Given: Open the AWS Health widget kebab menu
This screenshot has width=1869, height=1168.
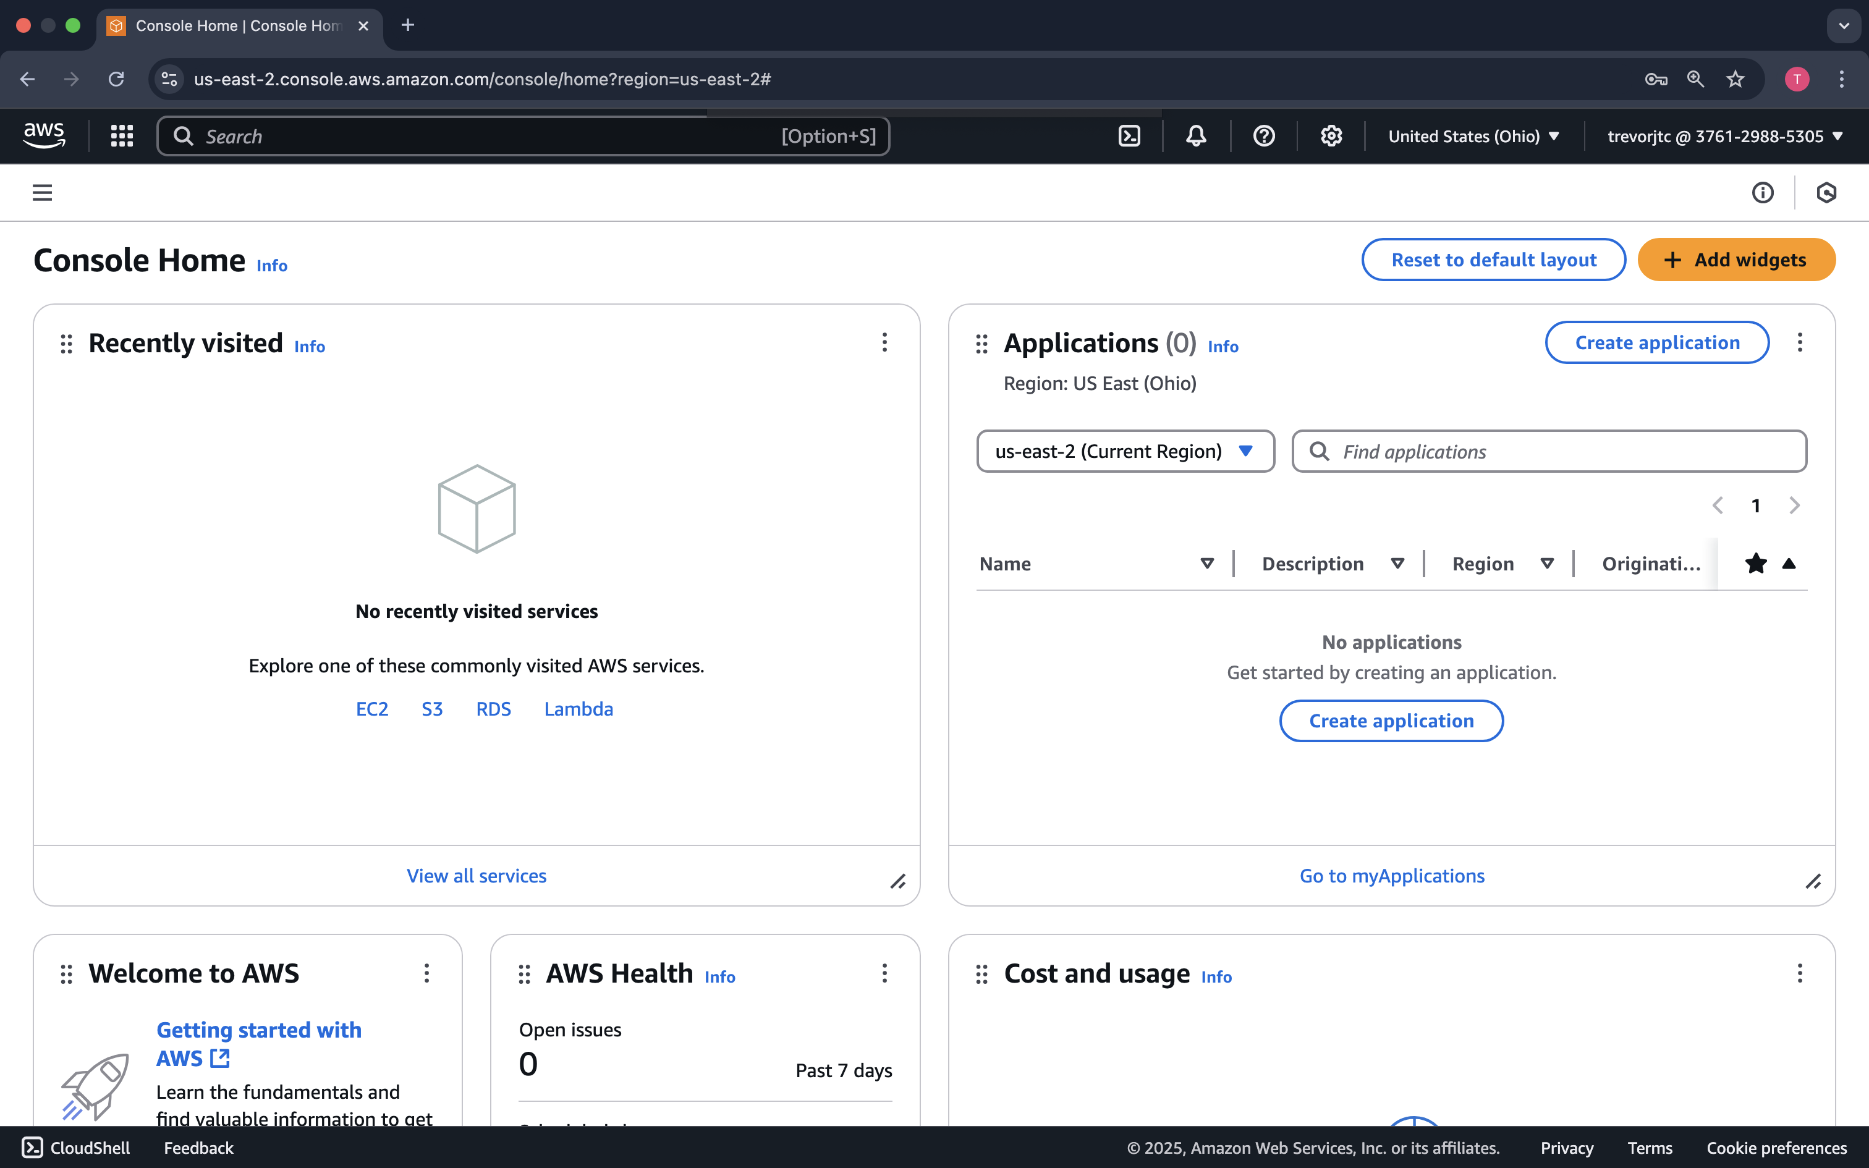Looking at the screenshot, I should click(x=884, y=973).
